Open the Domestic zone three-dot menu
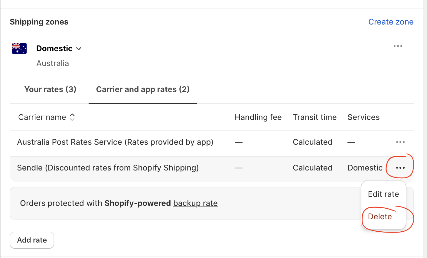427x258 pixels. (x=398, y=46)
